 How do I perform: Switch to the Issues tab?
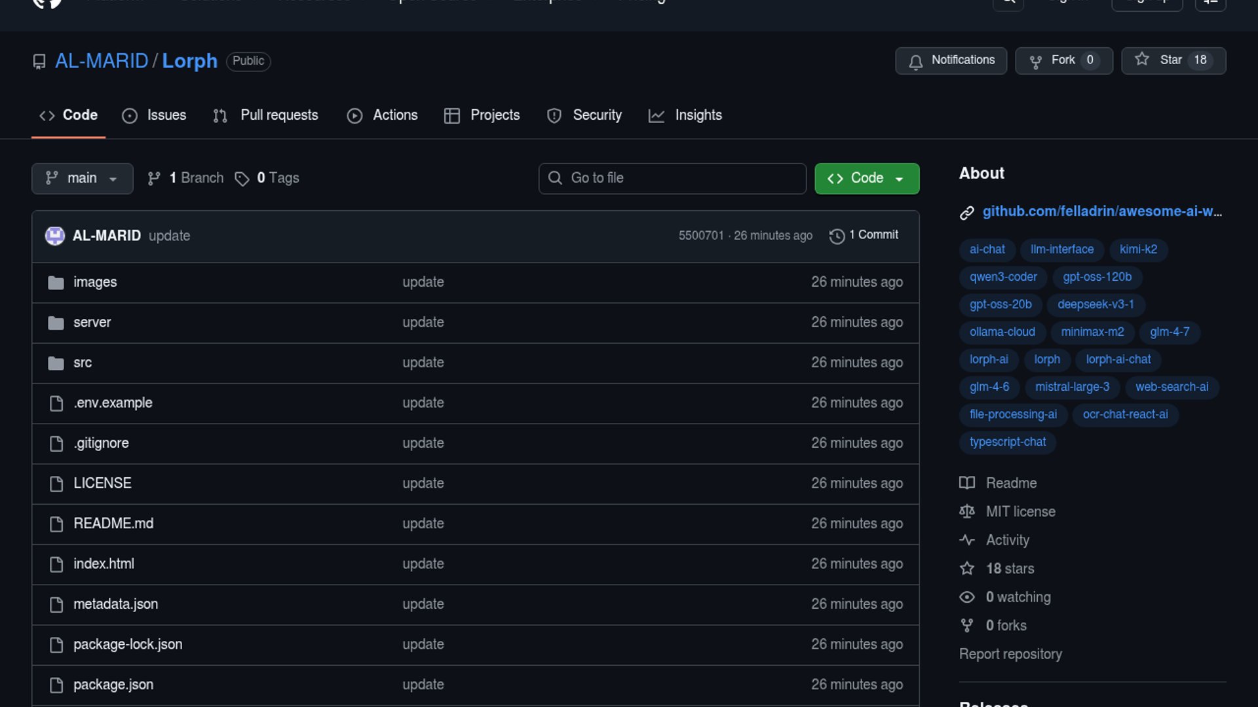coord(154,116)
